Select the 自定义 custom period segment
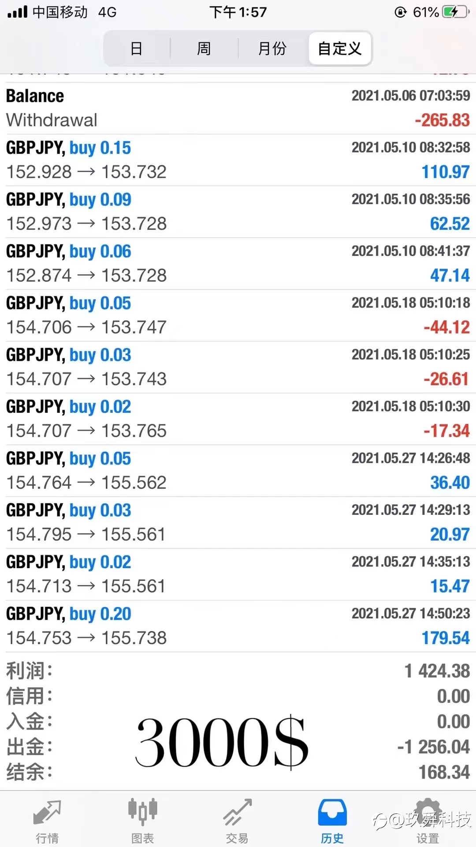The width and height of the screenshot is (476, 847). coord(339,48)
